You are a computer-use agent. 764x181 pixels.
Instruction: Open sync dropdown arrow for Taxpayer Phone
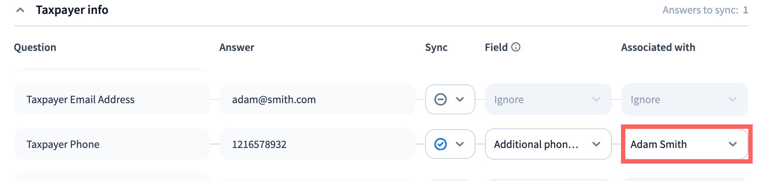coord(460,144)
